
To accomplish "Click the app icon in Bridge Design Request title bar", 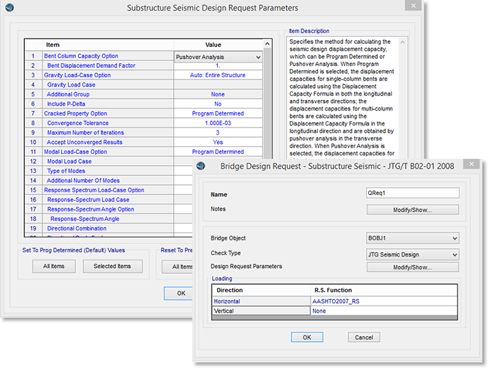I will pos(200,166).
